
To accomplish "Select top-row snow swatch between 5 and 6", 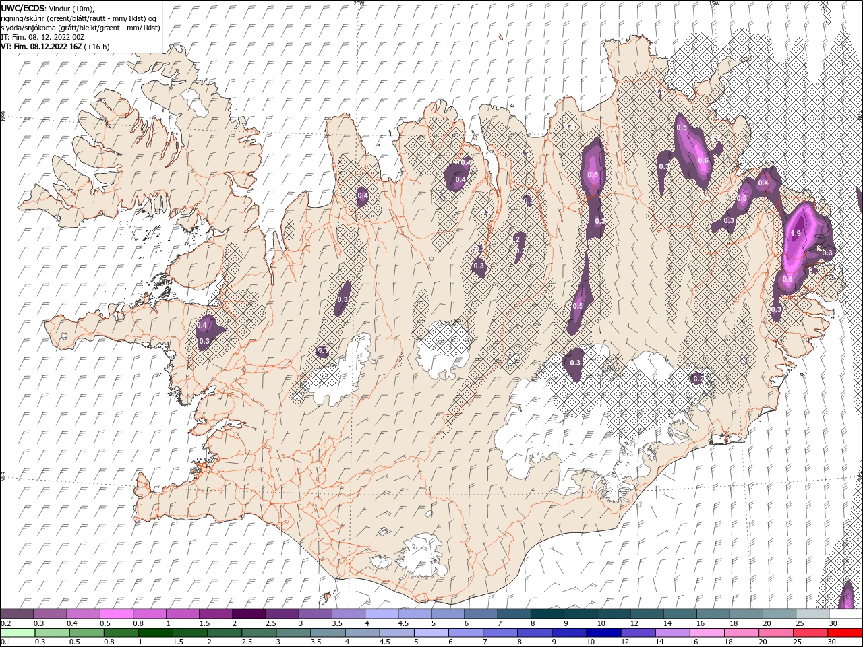I will [448, 614].
